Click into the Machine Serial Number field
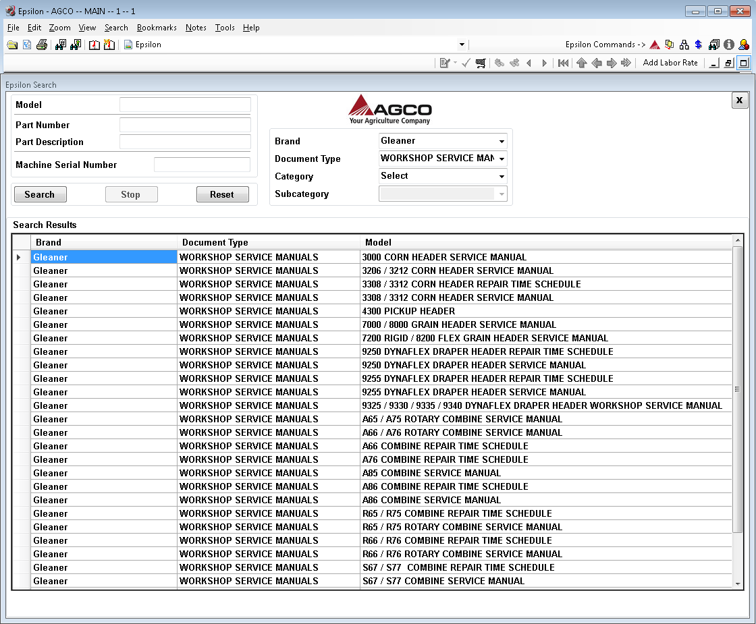The image size is (756, 624). tap(202, 165)
